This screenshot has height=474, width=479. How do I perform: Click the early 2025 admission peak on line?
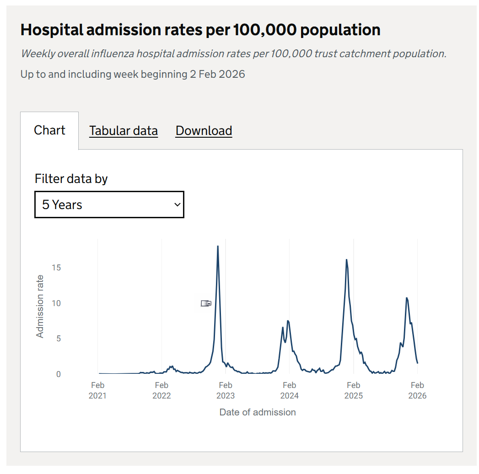[346, 260]
